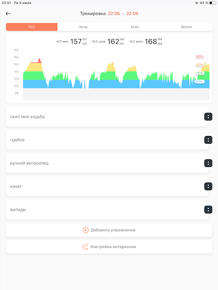Image resolution: width=218 pixels, height=290 pixels.
Task: Tap the maximum heart rate 168
Action: point(151,41)
